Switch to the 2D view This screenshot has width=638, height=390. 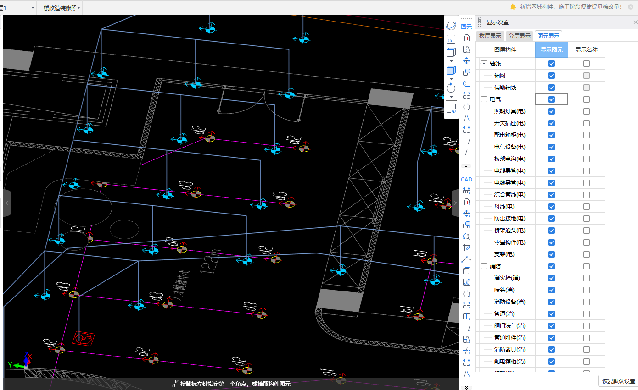click(x=451, y=39)
